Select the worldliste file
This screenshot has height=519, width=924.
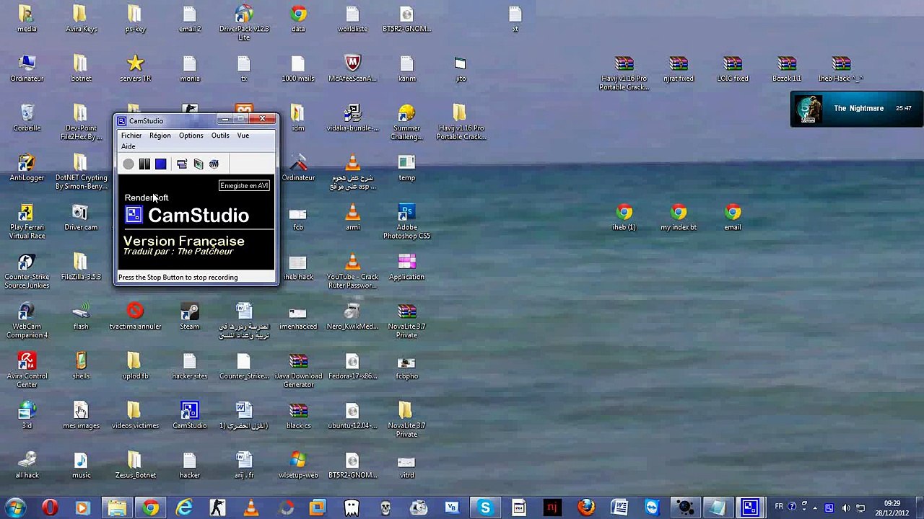click(352, 19)
